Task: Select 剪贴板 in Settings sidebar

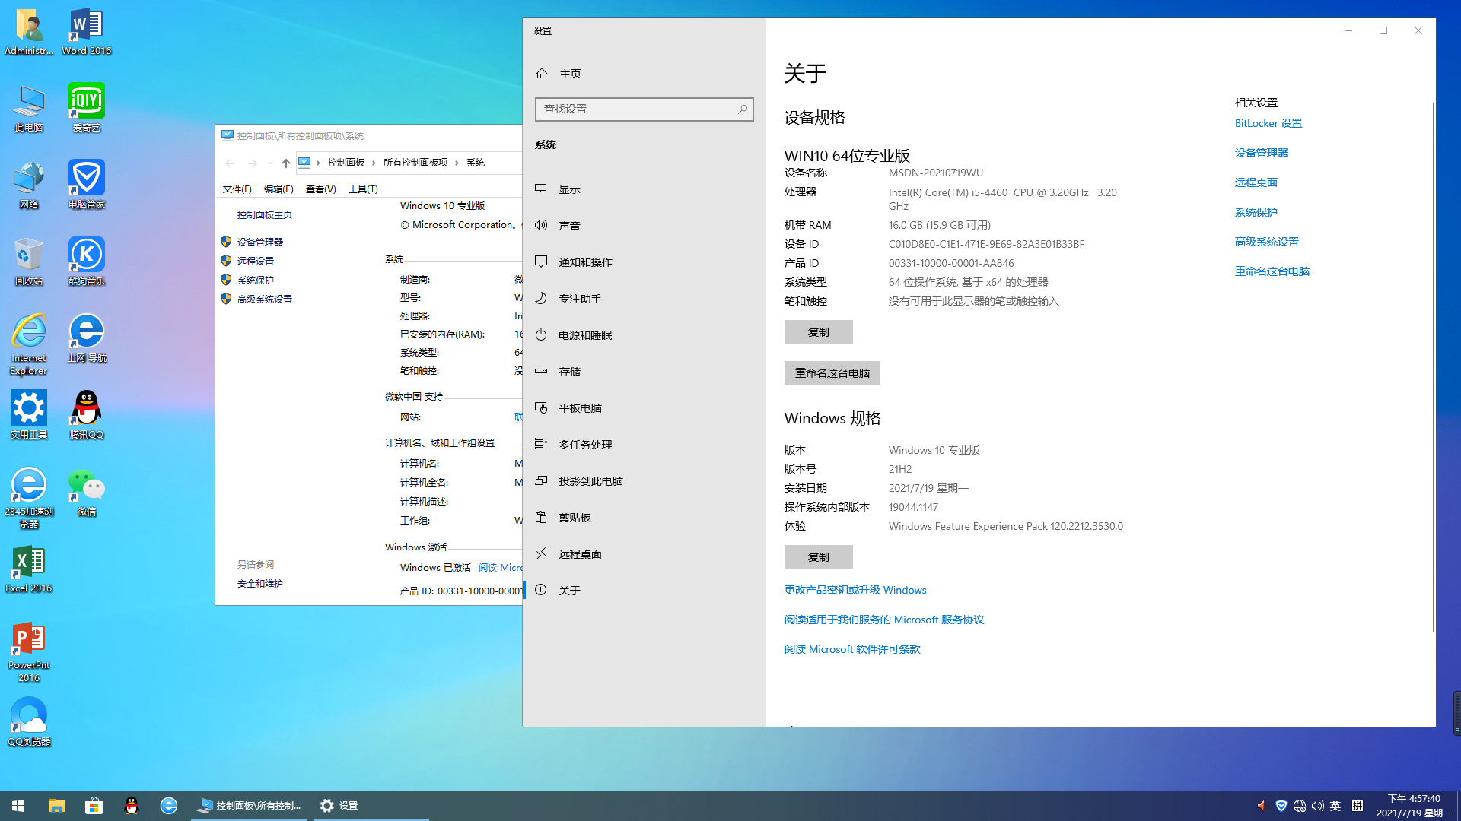Action: pyautogui.click(x=644, y=518)
